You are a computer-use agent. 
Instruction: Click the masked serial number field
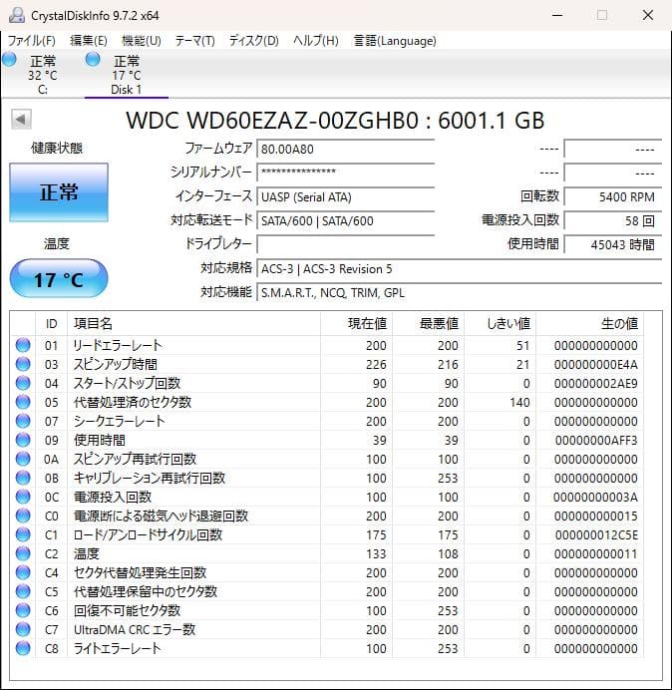[345, 172]
